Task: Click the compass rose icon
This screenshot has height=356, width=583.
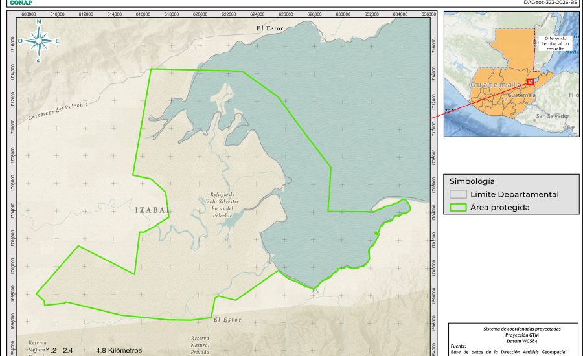Action: [x=39, y=41]
